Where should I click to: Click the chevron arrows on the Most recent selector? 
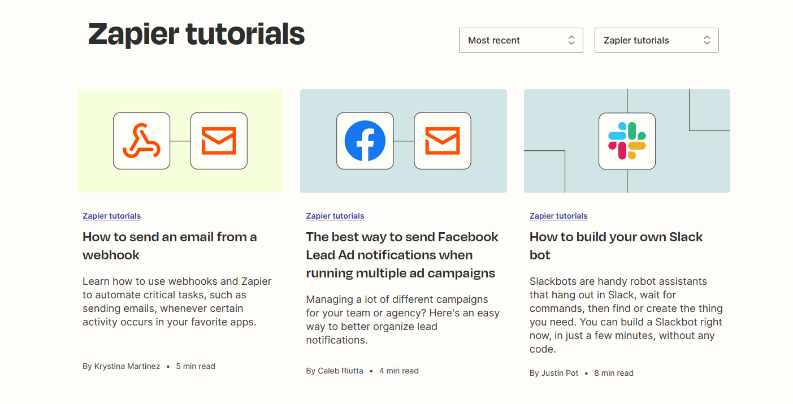pos(571,40)
